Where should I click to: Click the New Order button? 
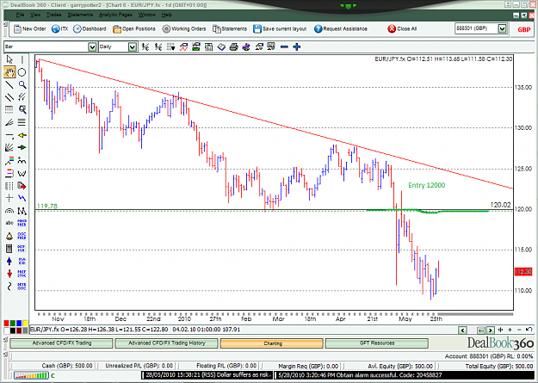point(30,28)
